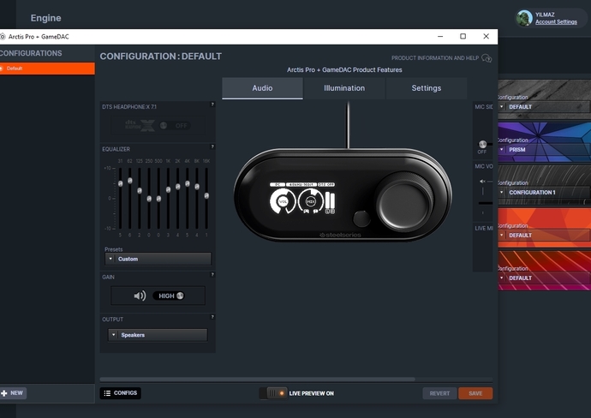Toggle the gain HIGH switch
The image size is (591, 418).
pos(169,296)
